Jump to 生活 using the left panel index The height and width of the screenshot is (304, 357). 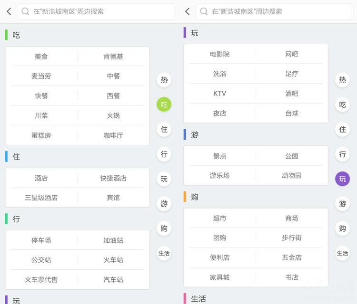tap(164, 253)
